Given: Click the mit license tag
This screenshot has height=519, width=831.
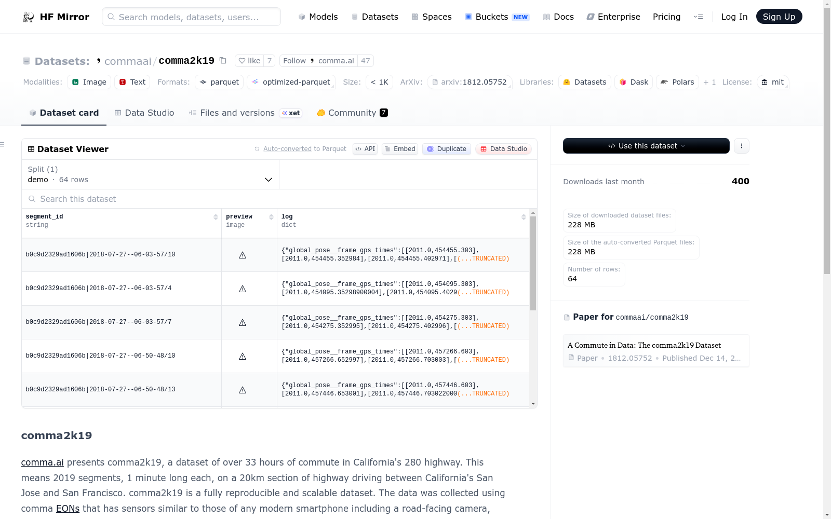Looking at the screenshot, I should pos(773,82).
